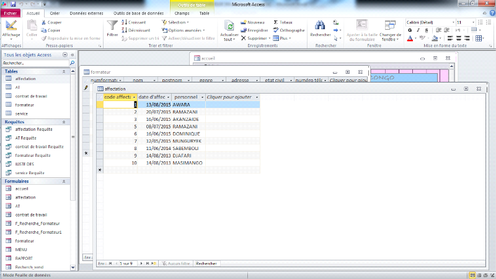Click the Couper scissors icon
This screenshot has width=496, height=279.
43,22
